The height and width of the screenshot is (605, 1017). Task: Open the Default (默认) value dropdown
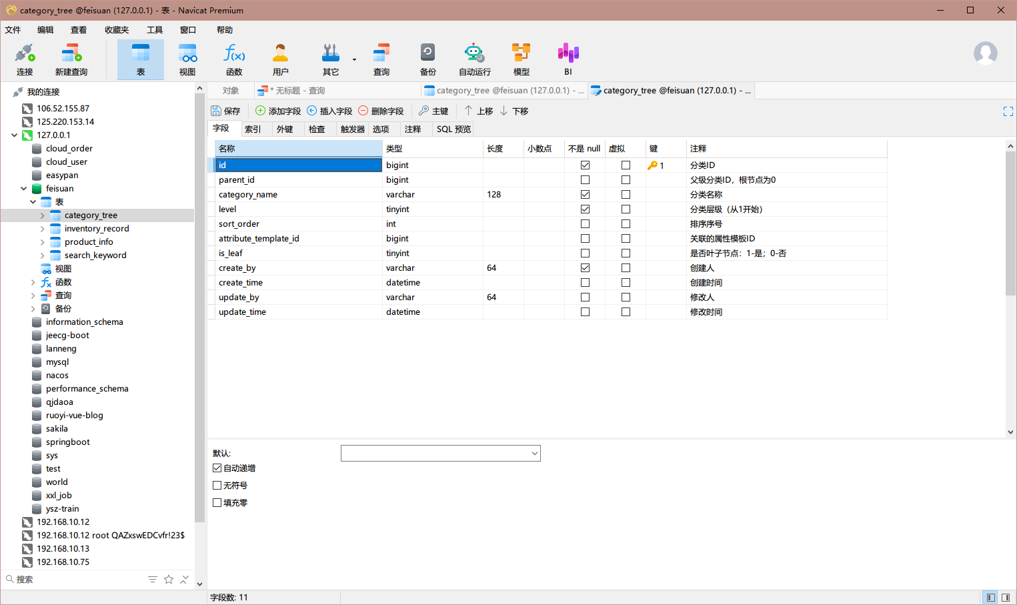click(x=534, y=454)
